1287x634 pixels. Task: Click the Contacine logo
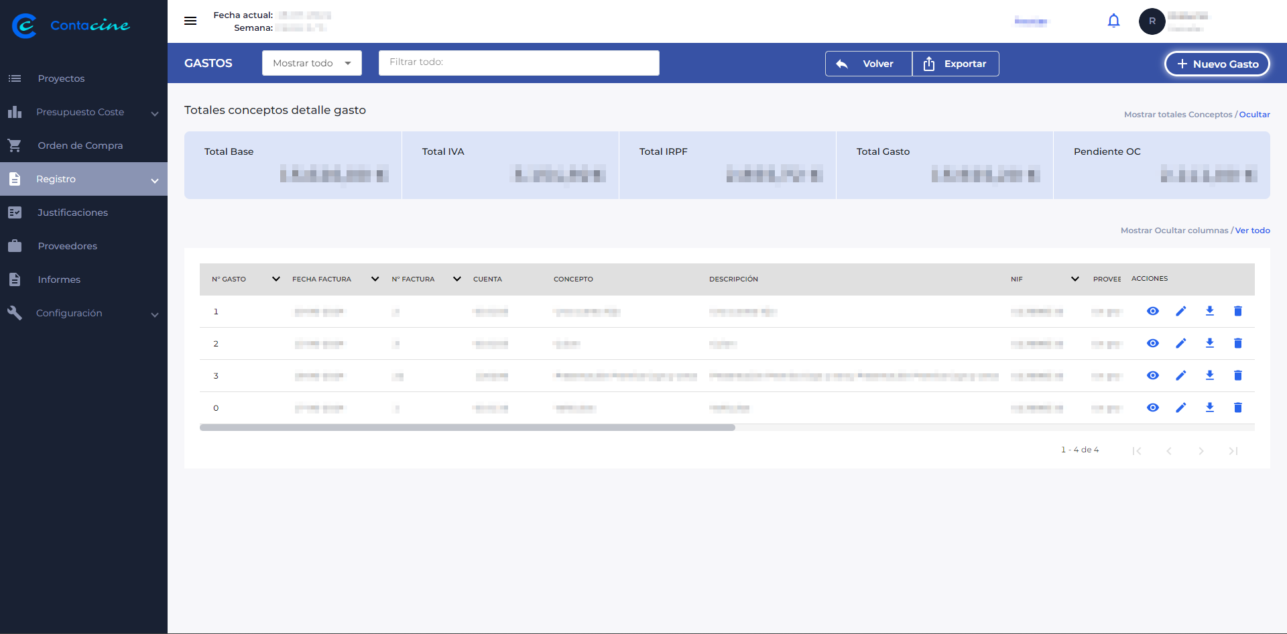click(x=71, y=25)
